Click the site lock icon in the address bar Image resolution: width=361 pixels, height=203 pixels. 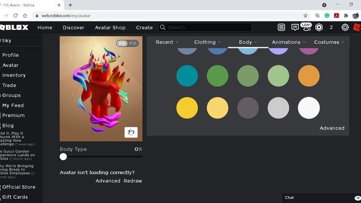tap(37, 16)
